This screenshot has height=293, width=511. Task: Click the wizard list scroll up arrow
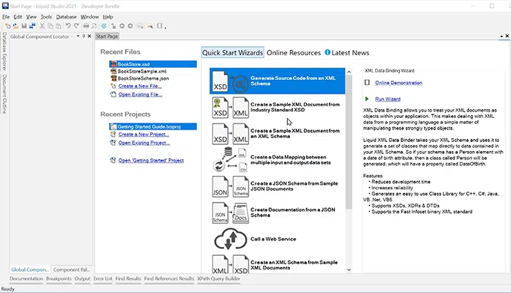pyautogui.click(x=349, y=72)
